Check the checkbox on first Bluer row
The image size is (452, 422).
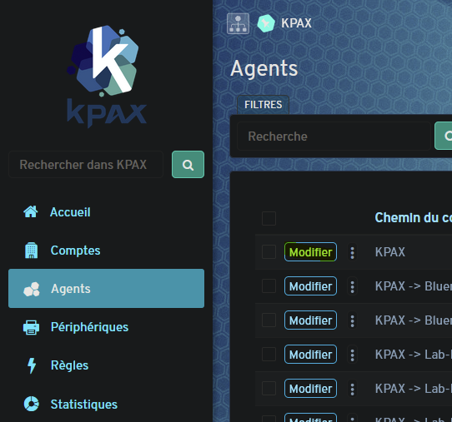[x=269, y=286]
